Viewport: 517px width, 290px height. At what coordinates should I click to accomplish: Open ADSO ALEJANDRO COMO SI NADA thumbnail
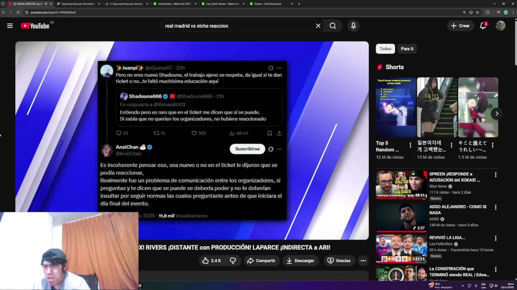[x=401, y=217]
